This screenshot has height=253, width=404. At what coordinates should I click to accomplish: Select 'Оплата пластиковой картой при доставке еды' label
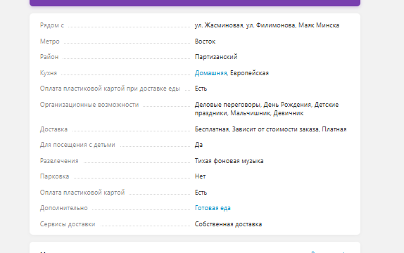110,89
